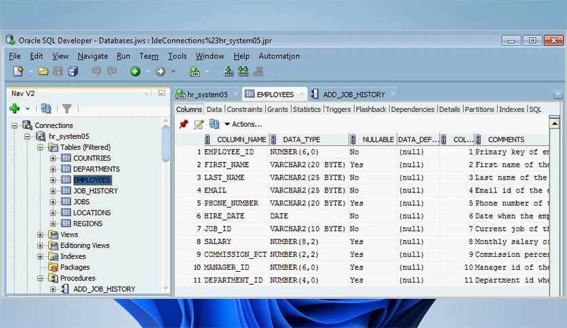Click the COMMISSION_PCT column name cell
This screenshot has height=328, width=567.
click(235, 254)
